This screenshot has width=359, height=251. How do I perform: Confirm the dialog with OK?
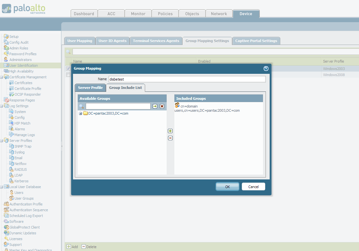pos(227,186)
